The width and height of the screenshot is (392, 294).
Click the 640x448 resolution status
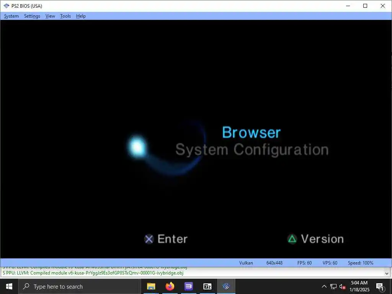click(274, 263)
